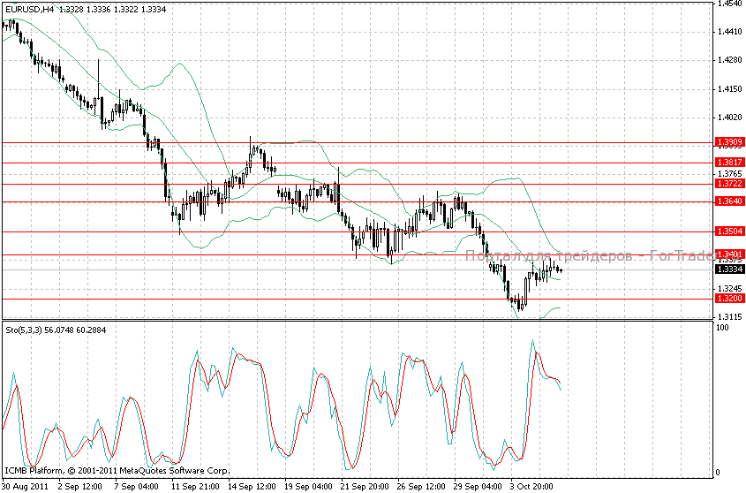Click the stochastic 100 scale value
The width and height of the screenshot is (746, 493).
(722, 327)
